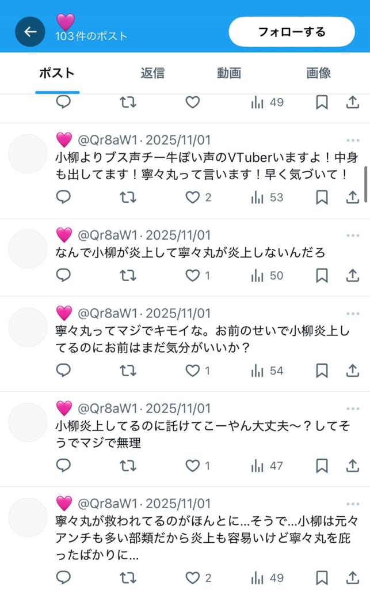Like the こーやん大丈夫 post
Screen dimensions: 370x590
[193, 466]
